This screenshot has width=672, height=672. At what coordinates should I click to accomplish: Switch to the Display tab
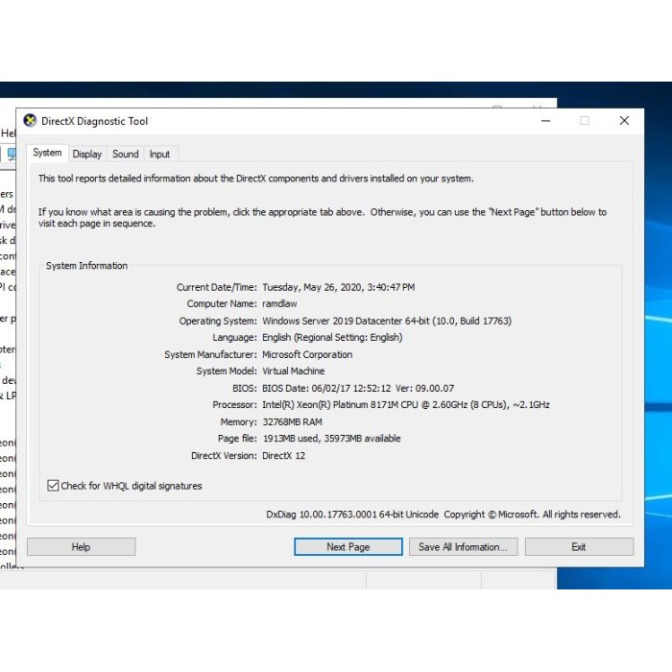click(x=87, y=154)
